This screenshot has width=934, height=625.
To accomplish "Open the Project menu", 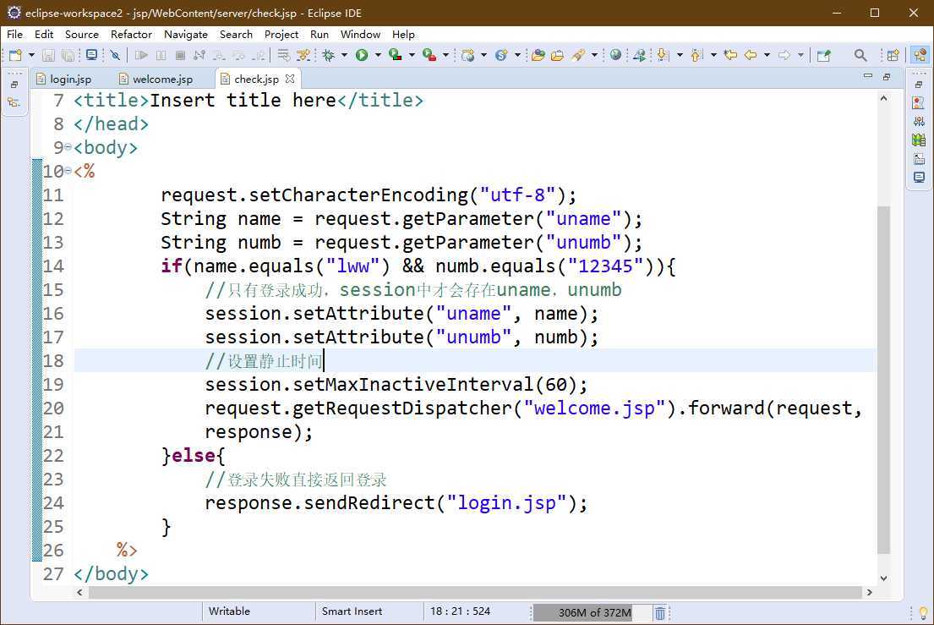I will (281, 35).
